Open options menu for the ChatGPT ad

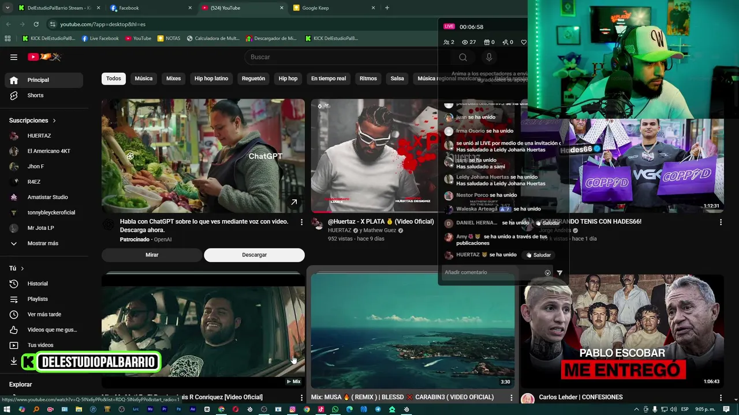tap(301, 222)
